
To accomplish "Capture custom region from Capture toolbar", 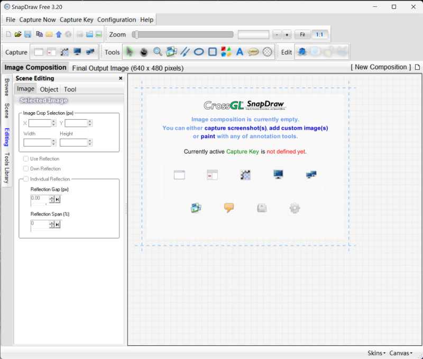I will [x=65, y=52].
